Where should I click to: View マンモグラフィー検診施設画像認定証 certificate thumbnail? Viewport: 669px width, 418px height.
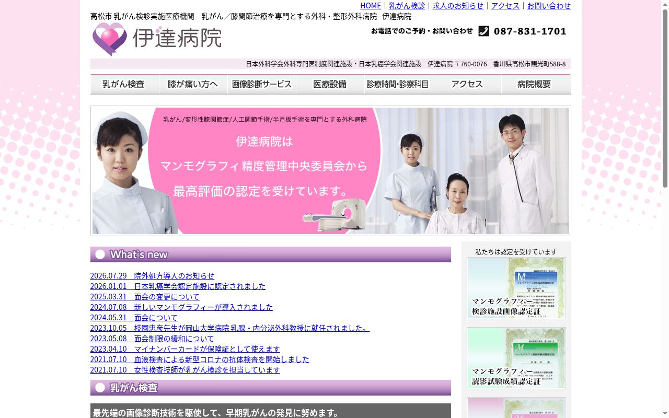516,288
